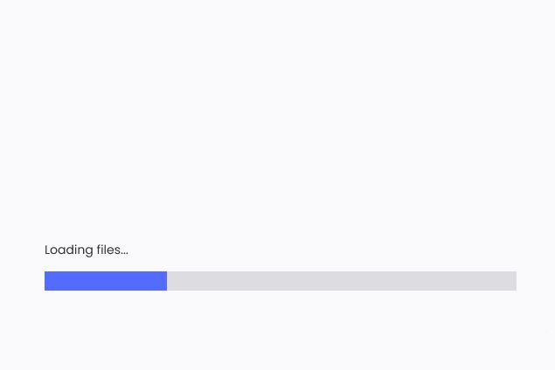This screenshot has width=555, height=370.
Task: Click the word "files..." in the status text
Action: tap(113, 250)
